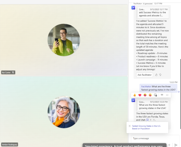Open more emoji reactions picker
181x147 pixels.
click(155, 95)
